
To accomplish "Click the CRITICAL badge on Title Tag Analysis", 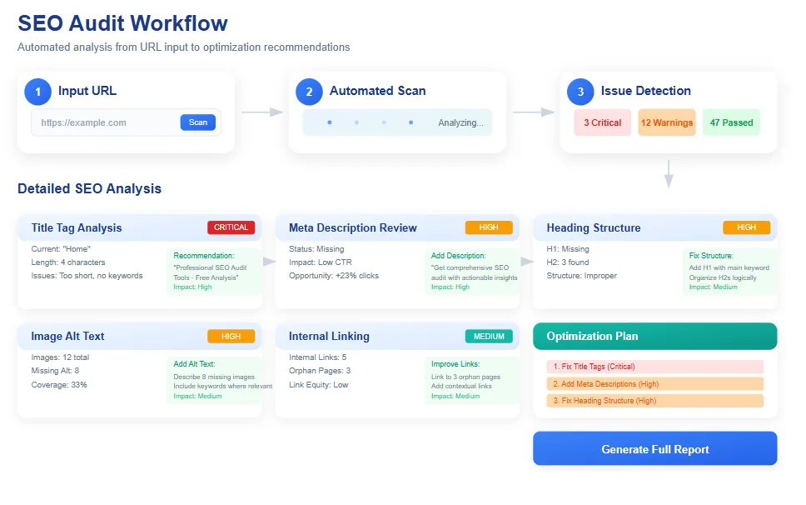I will point(231,227).
